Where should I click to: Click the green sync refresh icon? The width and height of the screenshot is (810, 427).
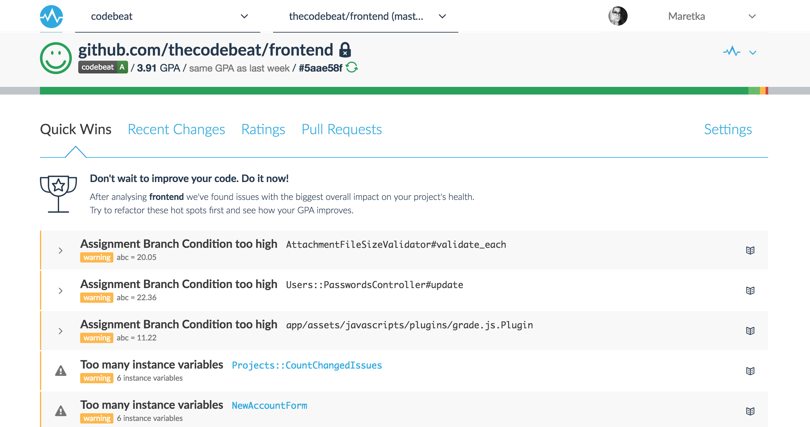pyautogui.click(x=352, y=67)
